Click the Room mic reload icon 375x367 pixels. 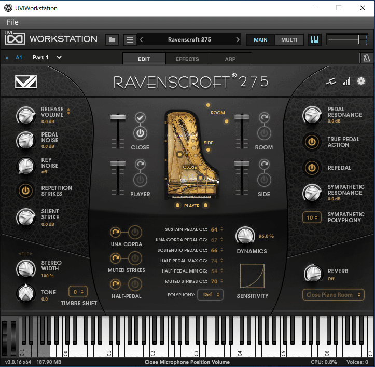pyautogui.click(x=264, y=117)
